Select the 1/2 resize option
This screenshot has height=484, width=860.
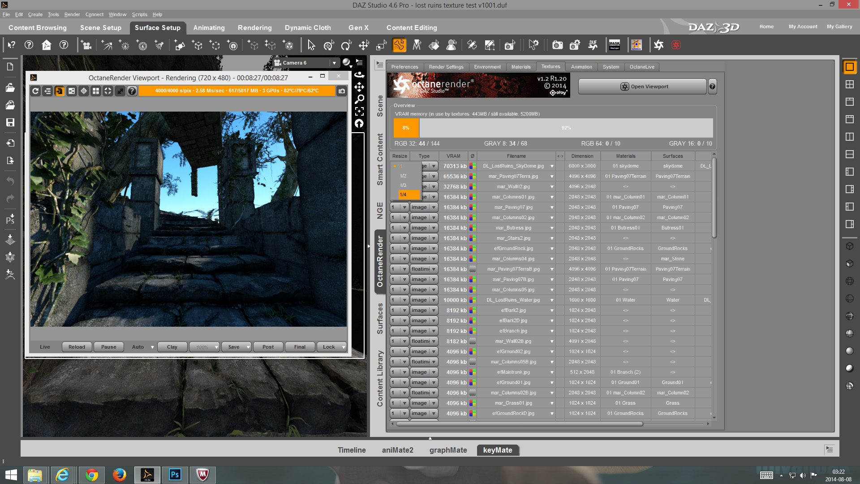(403, 176)
